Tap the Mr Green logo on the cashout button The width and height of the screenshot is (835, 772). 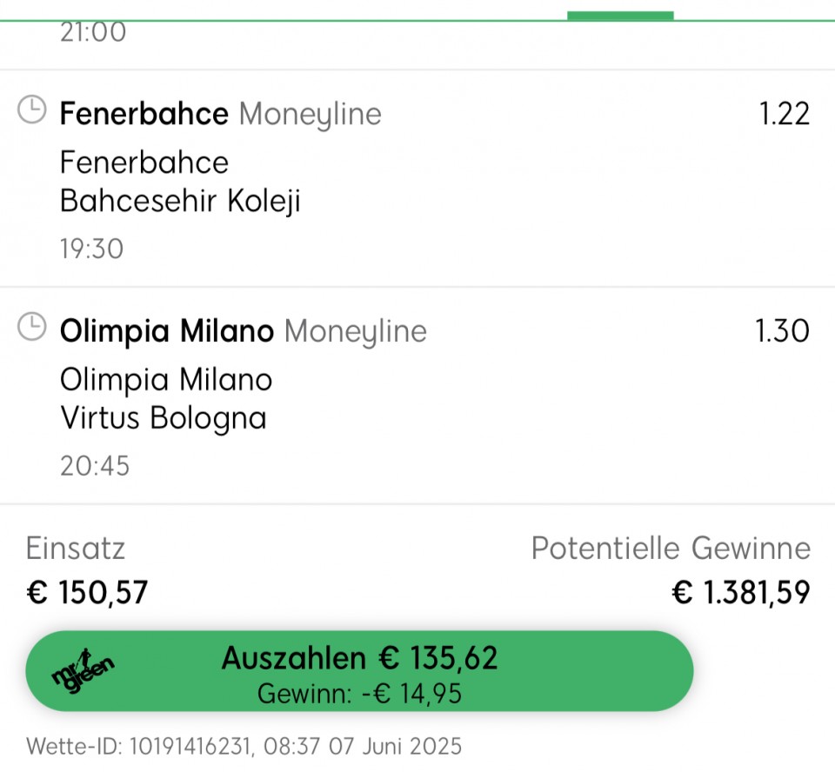(83, 671)
